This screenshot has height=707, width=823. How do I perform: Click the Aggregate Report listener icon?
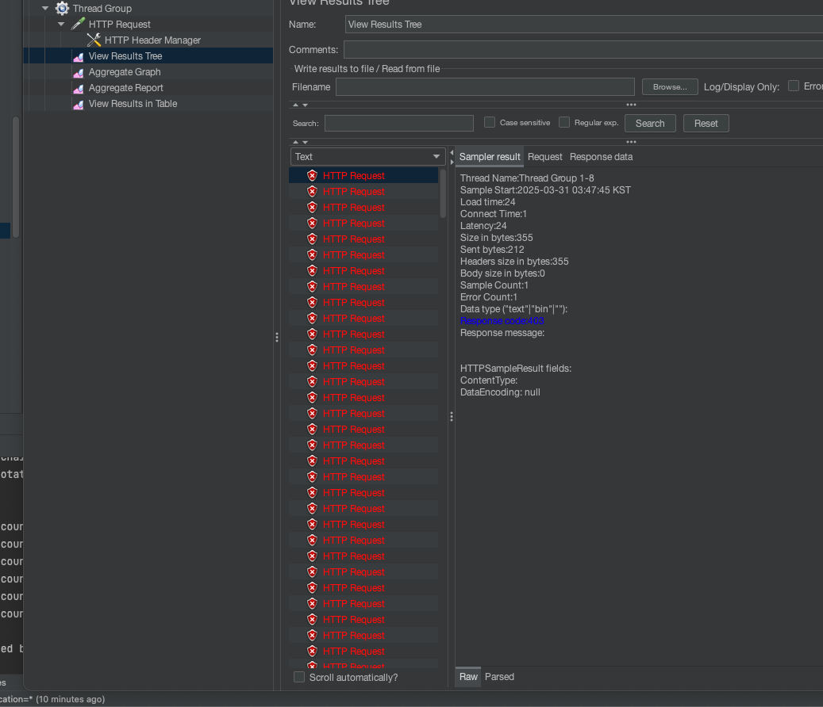[x=79, y=88]
